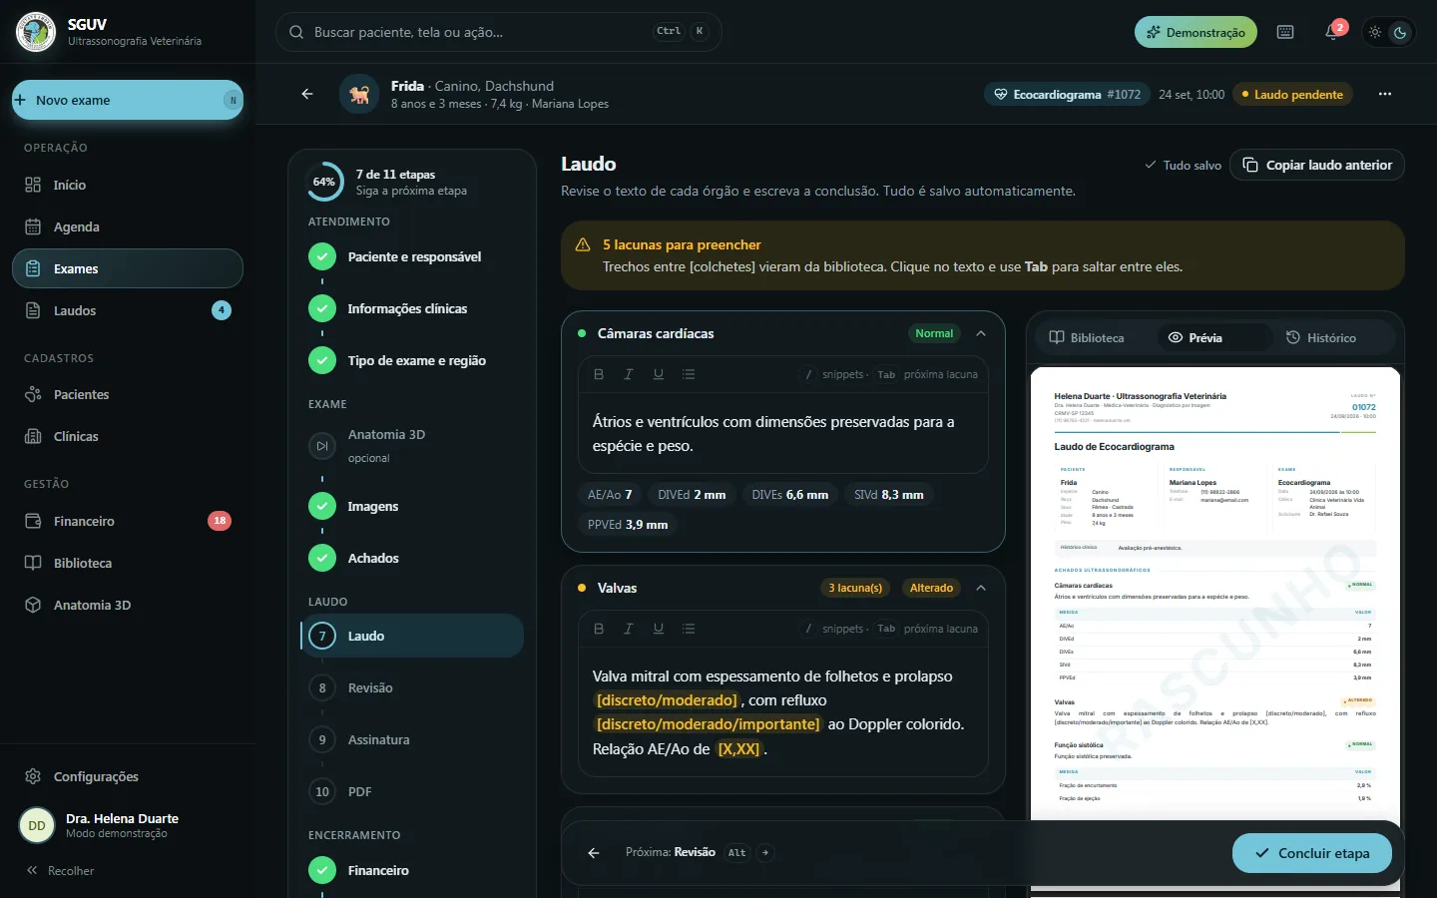Viewport: 1437px width, 898px height.
Task: Open the keyboard shortcuts icon
Action: click(x=1285, y=32)
